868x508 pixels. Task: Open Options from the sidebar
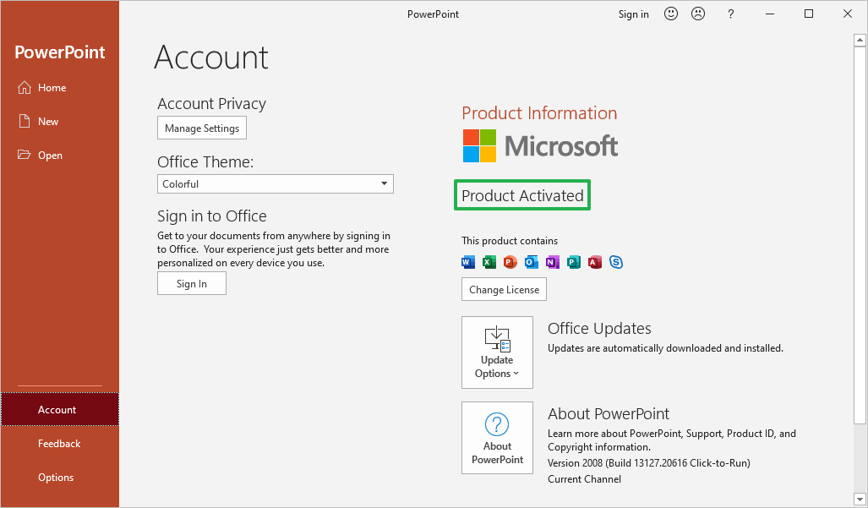coord(60,477)
